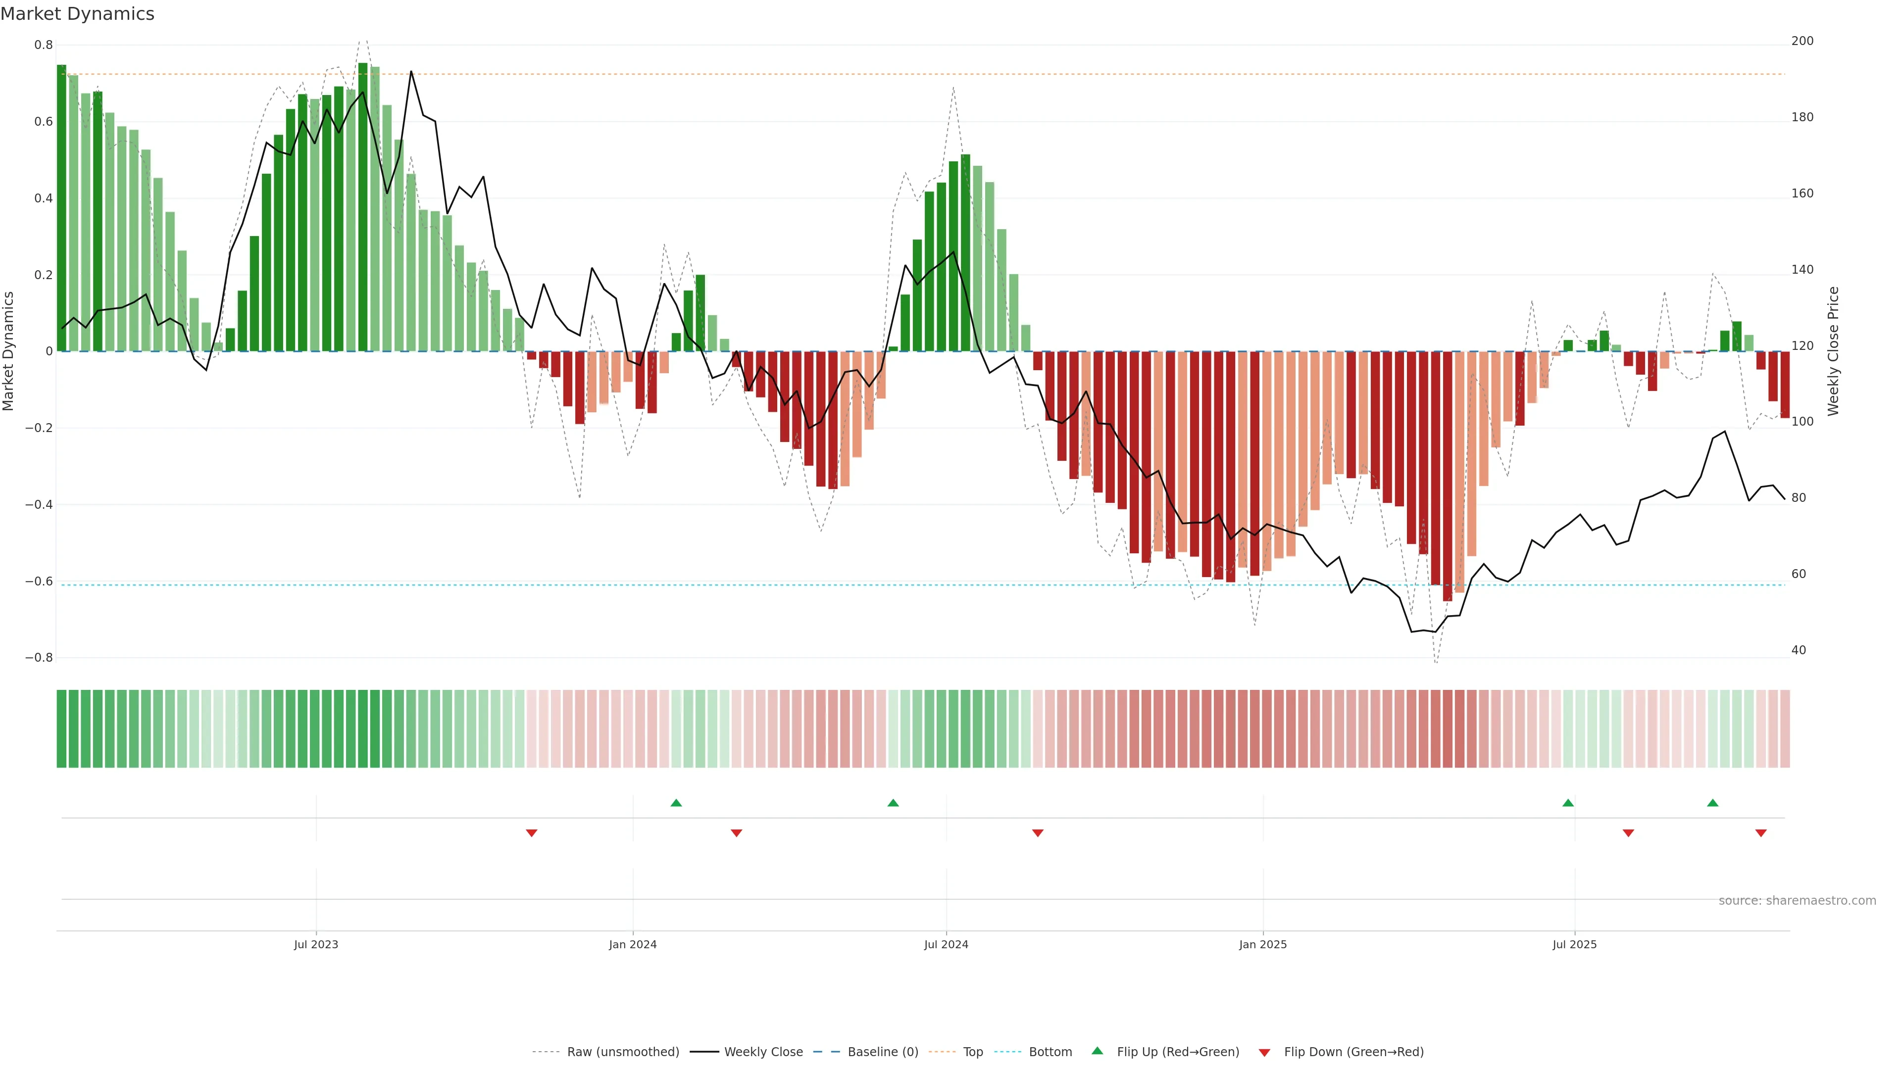Click the Weekly Close Price axis title

(x=1833, y=351)
